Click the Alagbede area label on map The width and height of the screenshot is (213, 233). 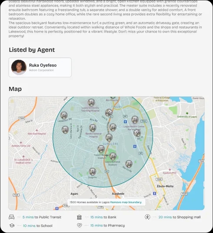click(x=118, y=194)
